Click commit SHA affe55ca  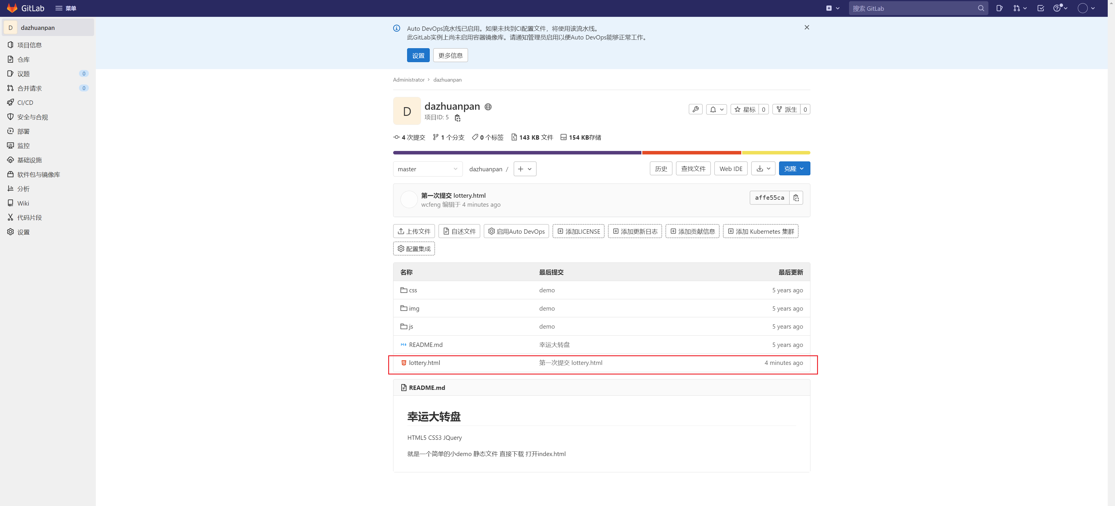click(x=769, y=198)
